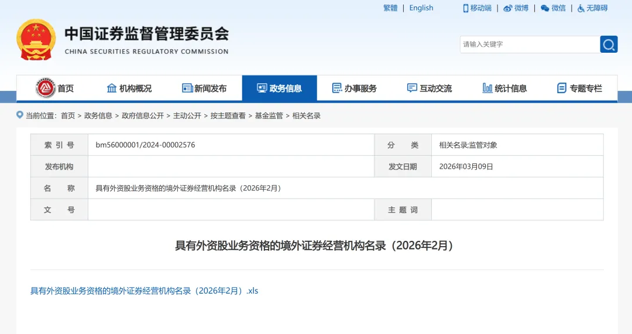This screenshot has width=632, height=334.
Task: Click the building icon beside 机构概况
Action: click(x=112, y=88)
